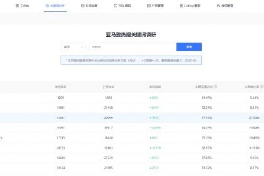Viewport: 264px width, 176px height.
Task: Click the clock icon of the active keyword tab
Action: (48, 6)
